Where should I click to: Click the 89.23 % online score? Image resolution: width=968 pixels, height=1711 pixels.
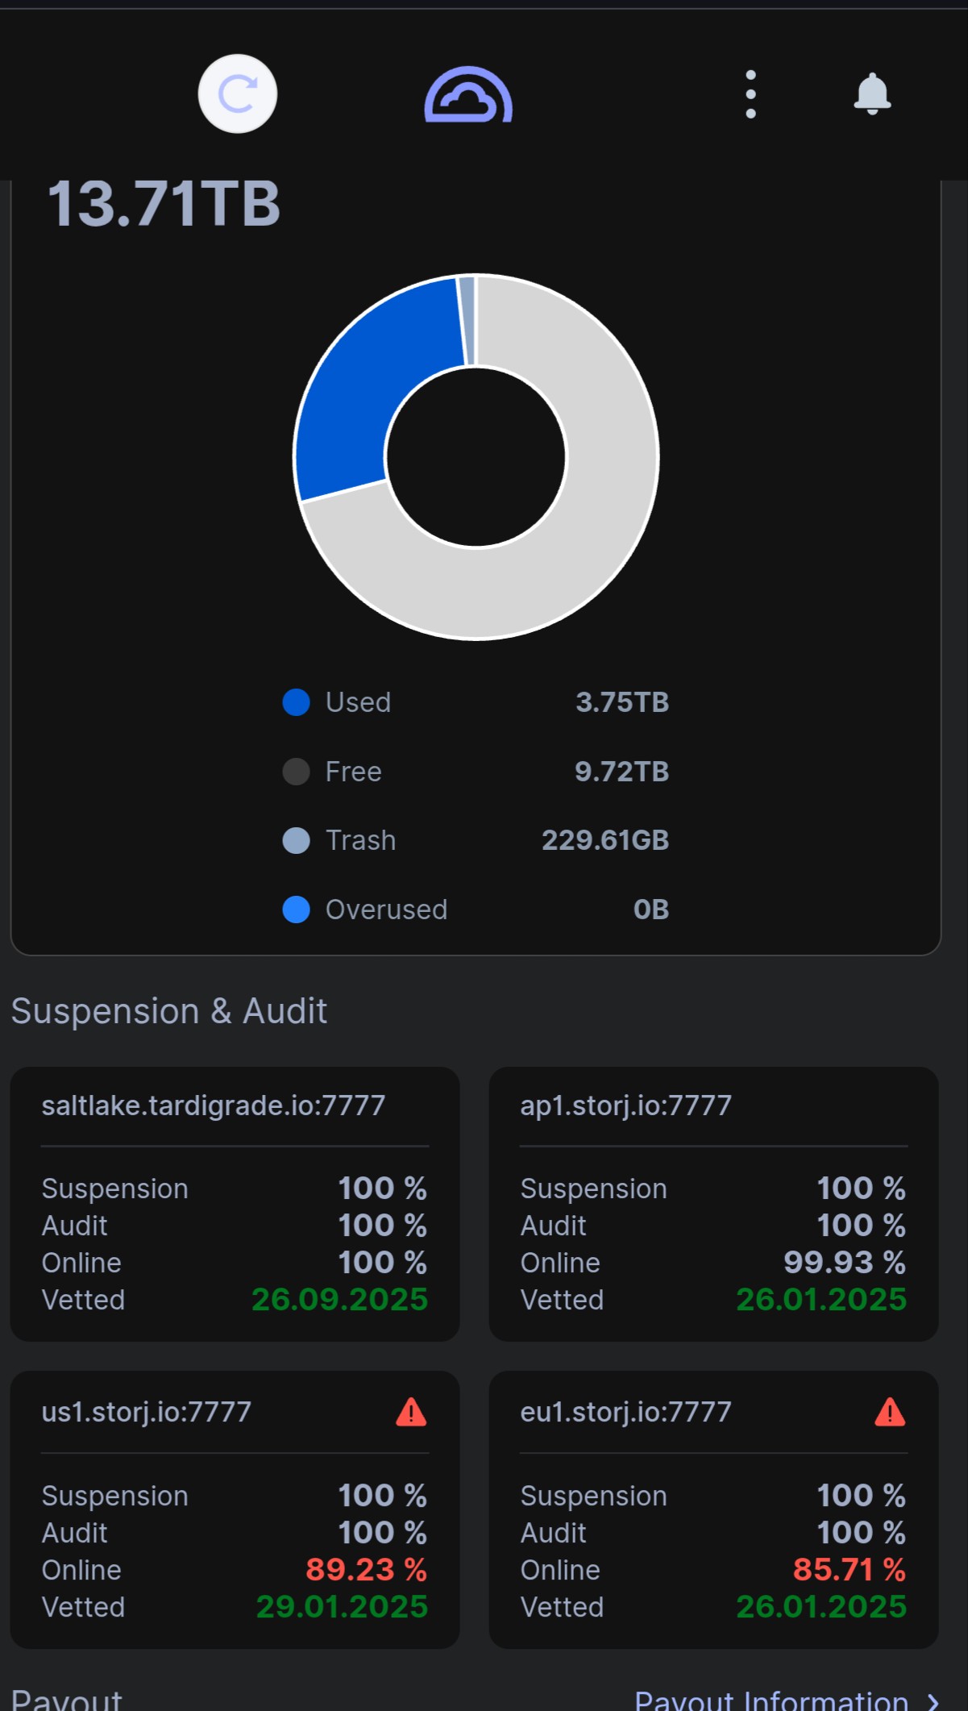point(366,1570)
